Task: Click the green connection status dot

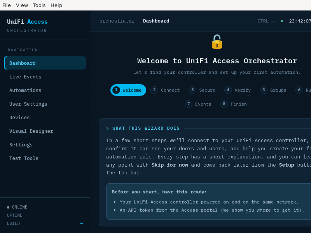Action: coord(281,21)
